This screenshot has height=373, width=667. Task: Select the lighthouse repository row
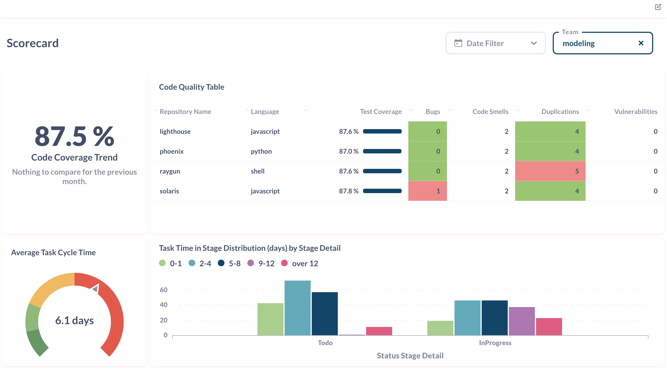(x=175, y=132)
